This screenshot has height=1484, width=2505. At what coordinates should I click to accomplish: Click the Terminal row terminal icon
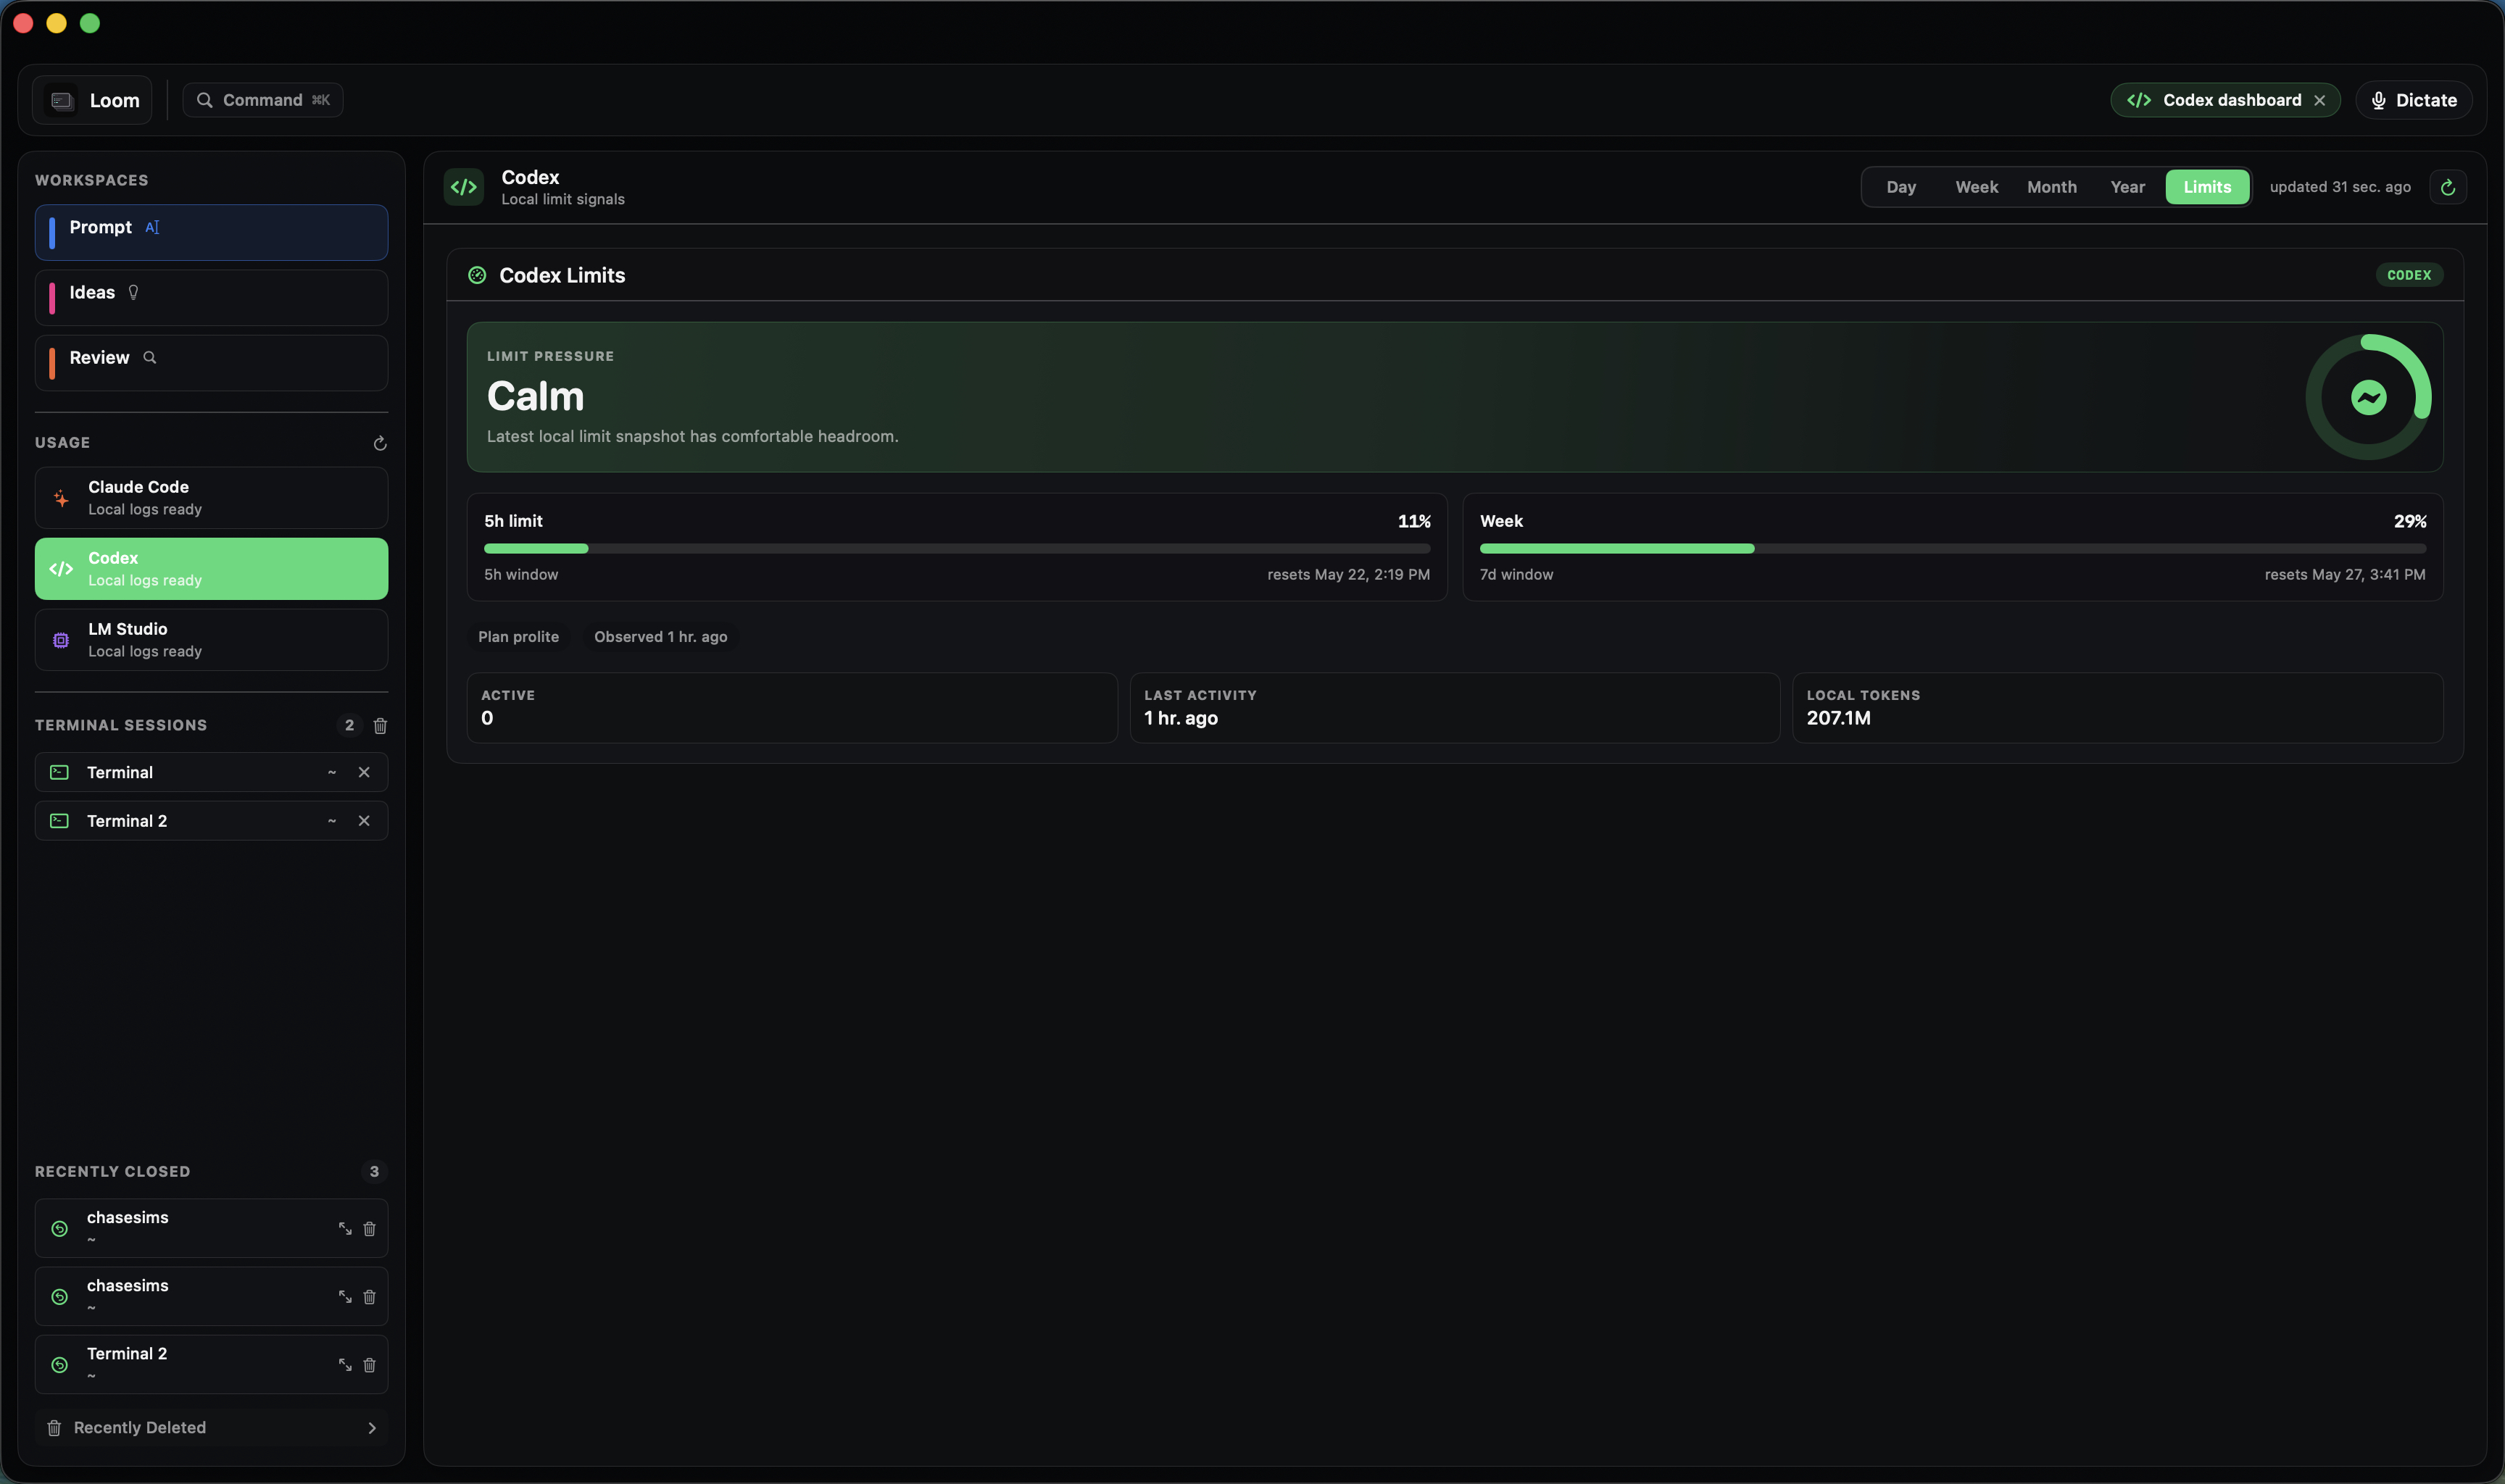[60, 772]
